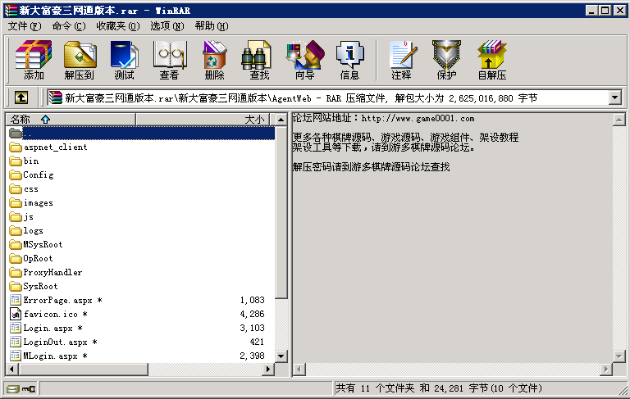Click the 删除 (Delete) toolbar icon
630x399 pixels.
(214, 60)
